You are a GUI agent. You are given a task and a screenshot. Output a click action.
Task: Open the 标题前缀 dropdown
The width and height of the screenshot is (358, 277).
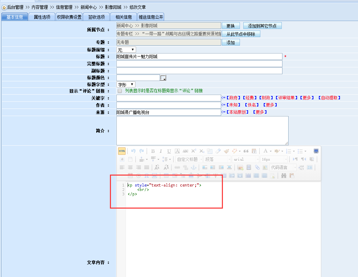126,50
